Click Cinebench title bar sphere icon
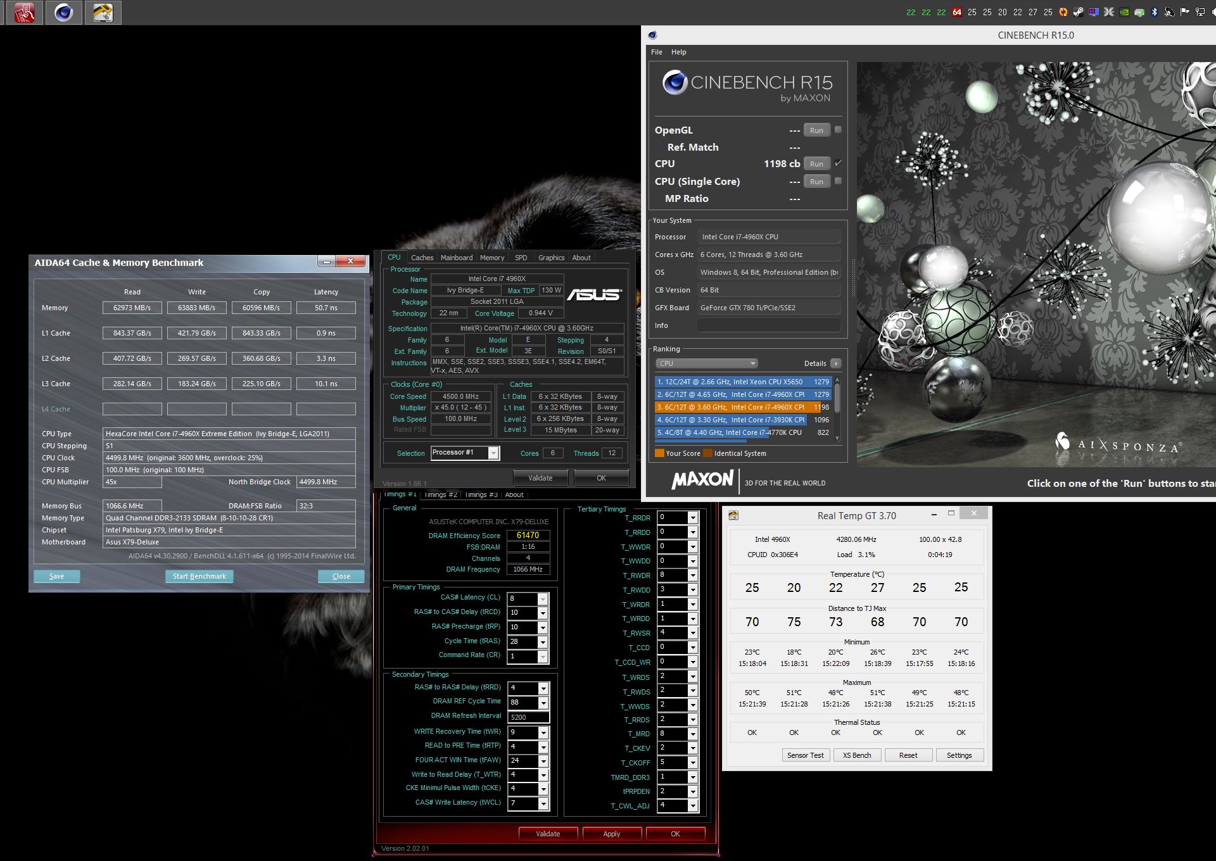 tap(653, 35)
